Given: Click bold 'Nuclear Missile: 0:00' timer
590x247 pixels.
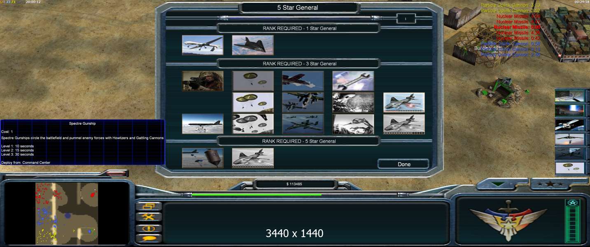Looking at the screenshot, I should (517, 27).
